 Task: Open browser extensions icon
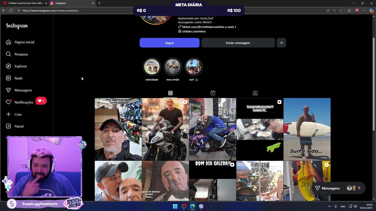tap(349, 11)
